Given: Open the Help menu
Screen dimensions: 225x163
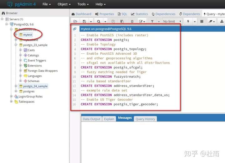Looking at the screenshot, I should click(100, 4).
